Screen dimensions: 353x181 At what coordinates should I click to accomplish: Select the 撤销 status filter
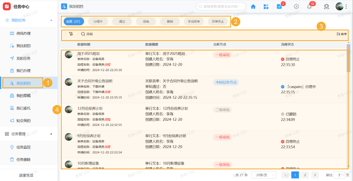170,21
